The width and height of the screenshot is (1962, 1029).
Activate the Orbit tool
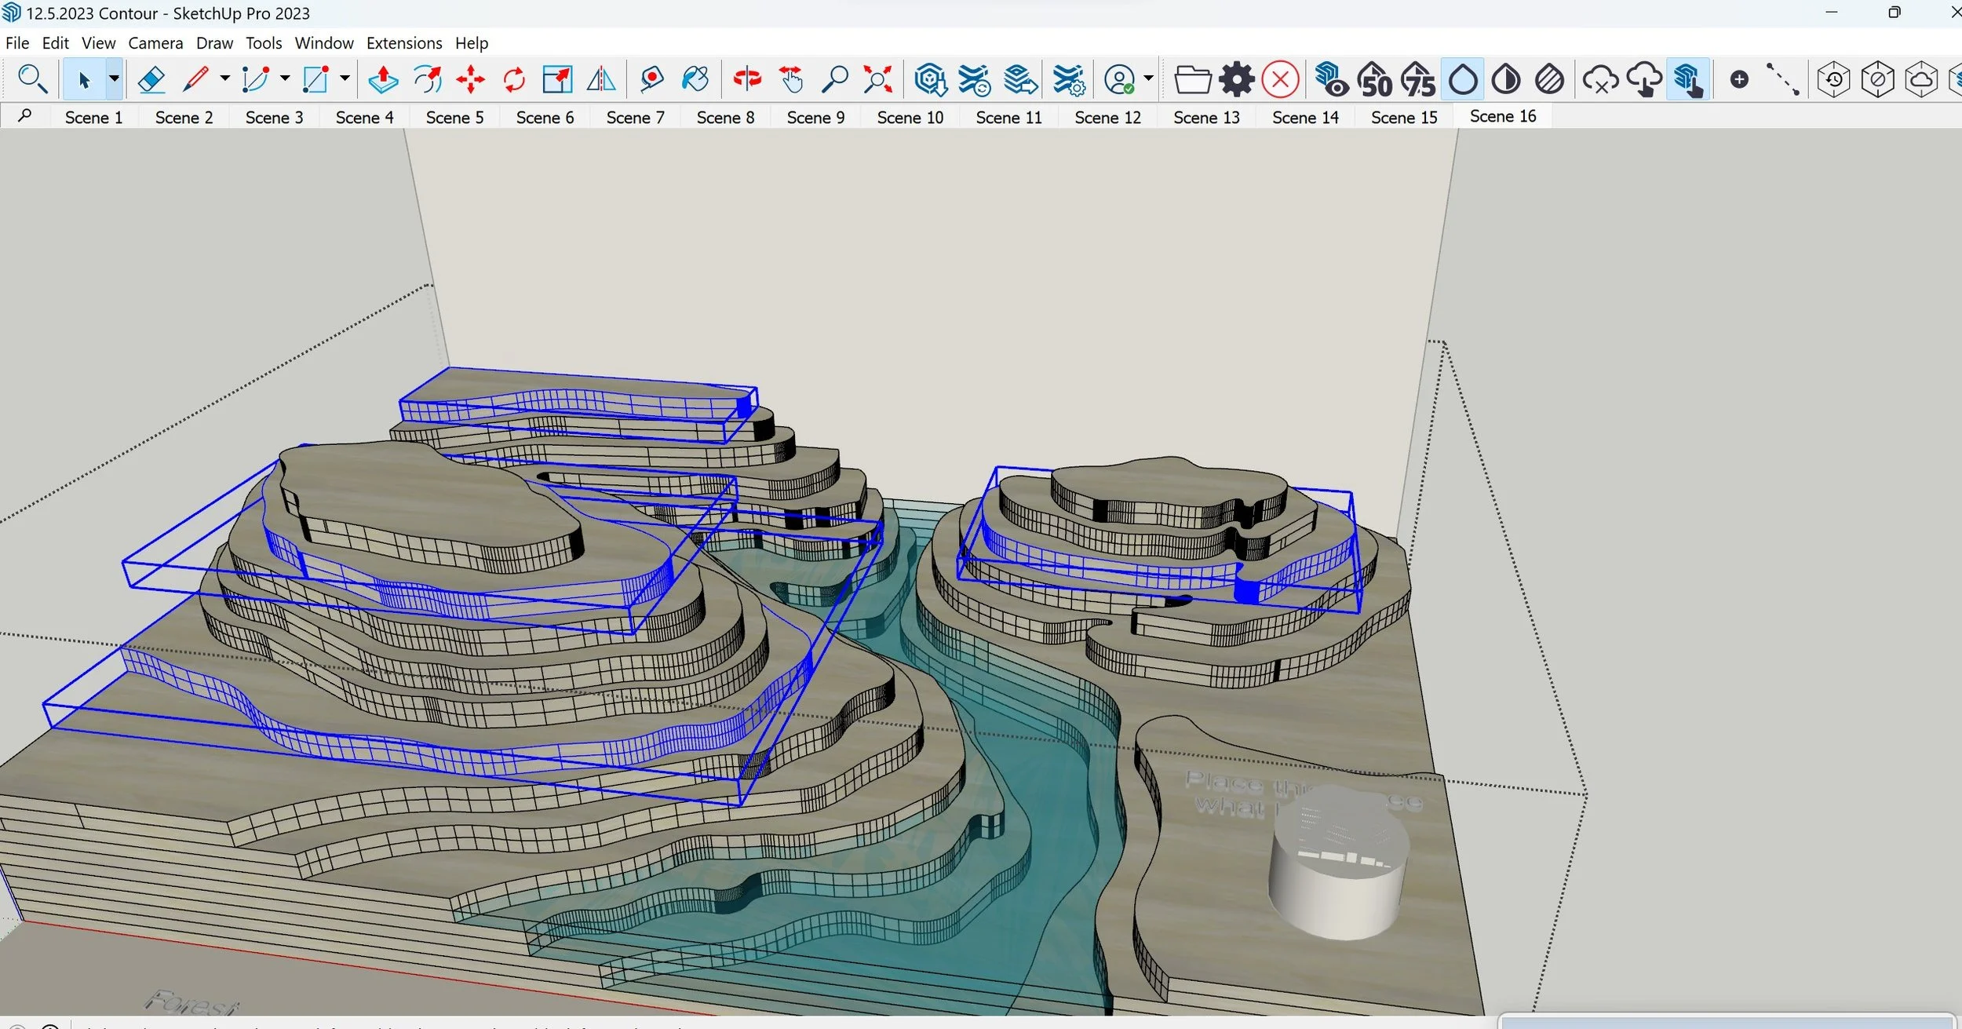pyautogui.click(x=747, y=79)
